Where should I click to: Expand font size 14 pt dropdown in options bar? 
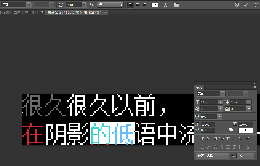[84, 5]
